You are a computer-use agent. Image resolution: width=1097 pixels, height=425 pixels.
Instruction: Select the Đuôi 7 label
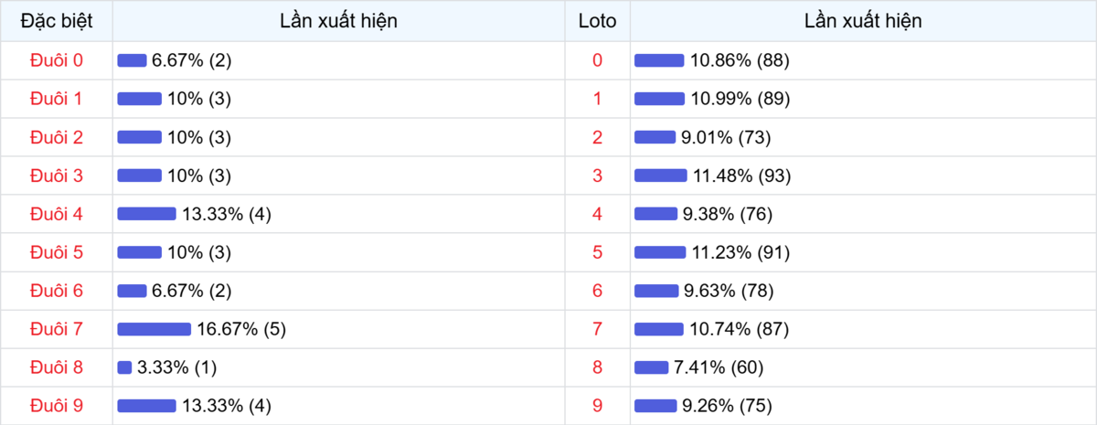(57, 329)
